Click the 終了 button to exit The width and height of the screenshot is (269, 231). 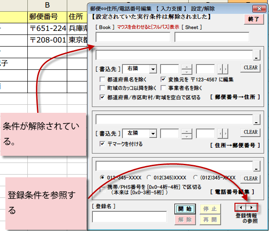(x=254, y=19)
